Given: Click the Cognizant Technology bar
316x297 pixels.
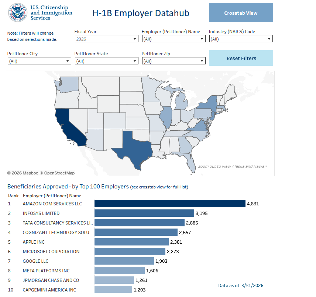Looking at the screenshot, I should 136,232.
